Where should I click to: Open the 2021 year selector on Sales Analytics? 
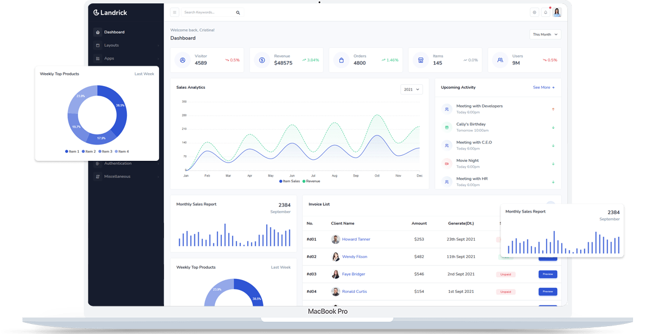[412, 89]
